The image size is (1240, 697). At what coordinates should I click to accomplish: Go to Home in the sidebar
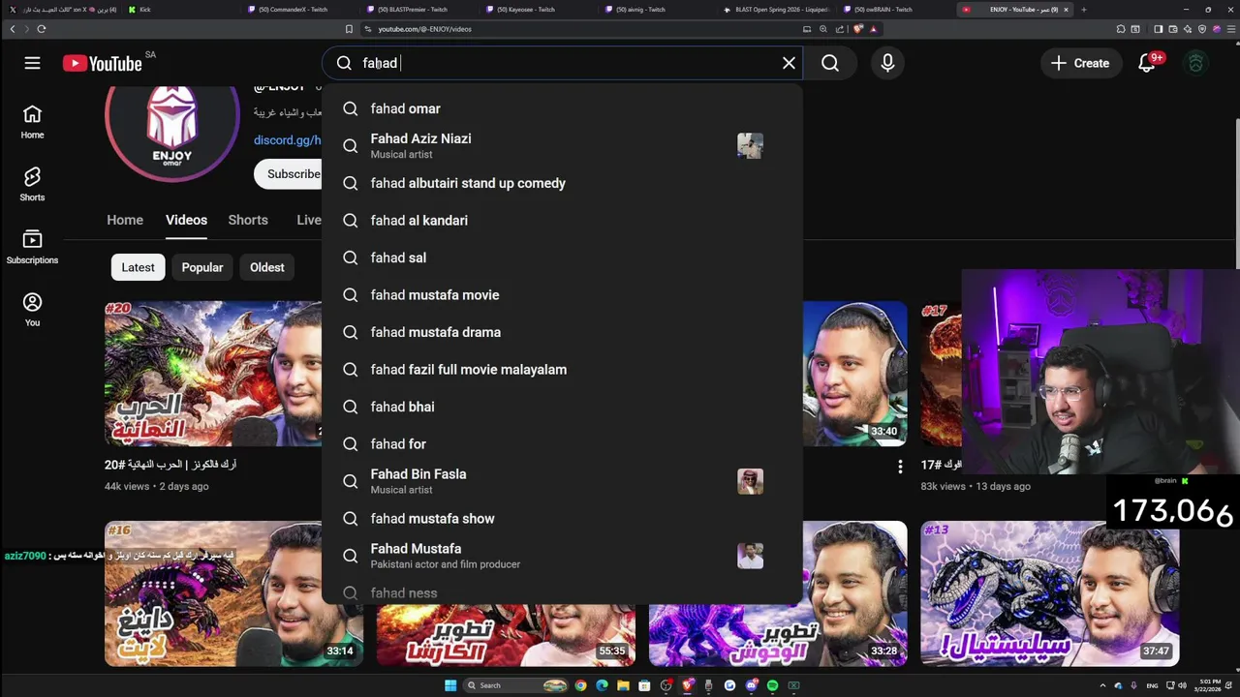32,122
